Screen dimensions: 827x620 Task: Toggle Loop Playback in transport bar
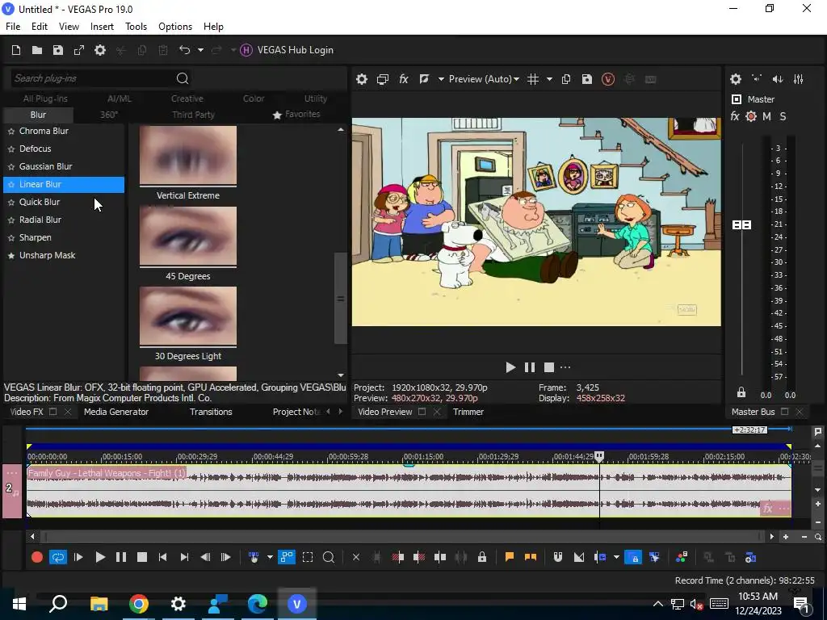[58, 557]
